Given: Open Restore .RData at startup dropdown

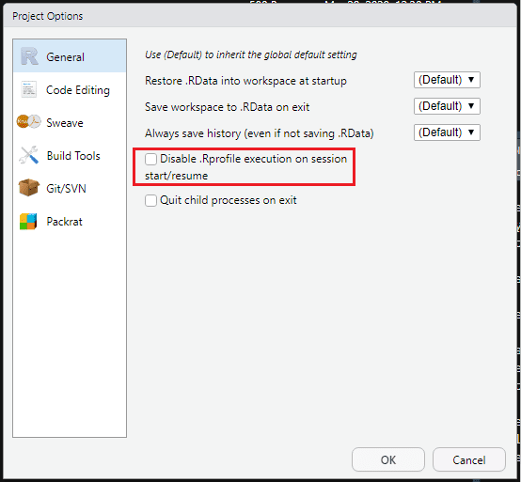Looking at the screenshot, I should (447, 80).
